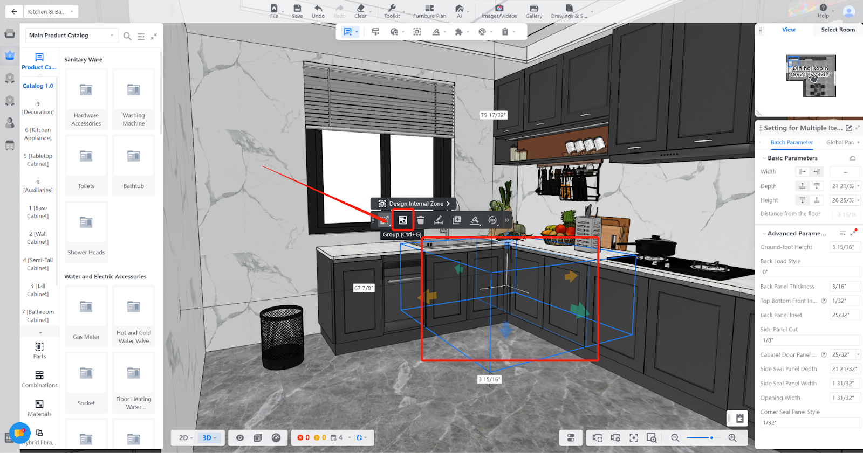Select 1 [Base Cabinet] category
Viewport: 863px width, 453px height.
click(38, 212)
